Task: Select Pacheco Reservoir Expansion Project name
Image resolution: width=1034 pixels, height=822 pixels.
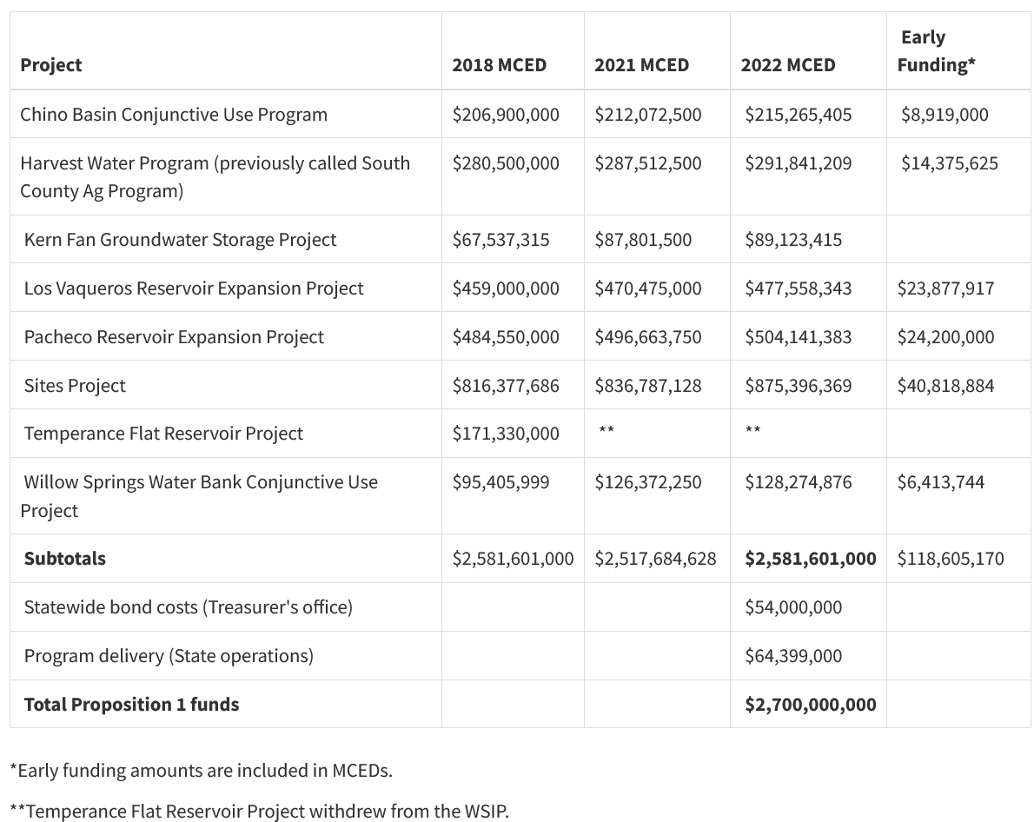Action: coord(174,337)
